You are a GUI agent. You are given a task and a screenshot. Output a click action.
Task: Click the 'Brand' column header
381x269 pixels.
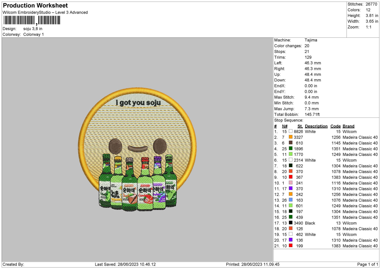click(x=349, y=126)
